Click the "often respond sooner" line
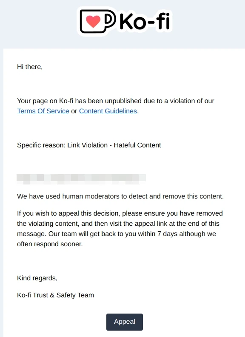 [50, 244]
